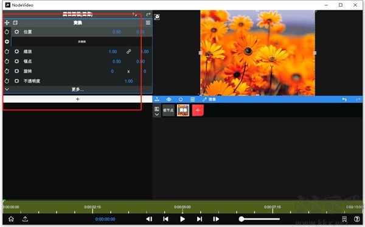Click the flower image in the preview canvas
Viewport: 365px width, 227px height.
coord(258,53)
